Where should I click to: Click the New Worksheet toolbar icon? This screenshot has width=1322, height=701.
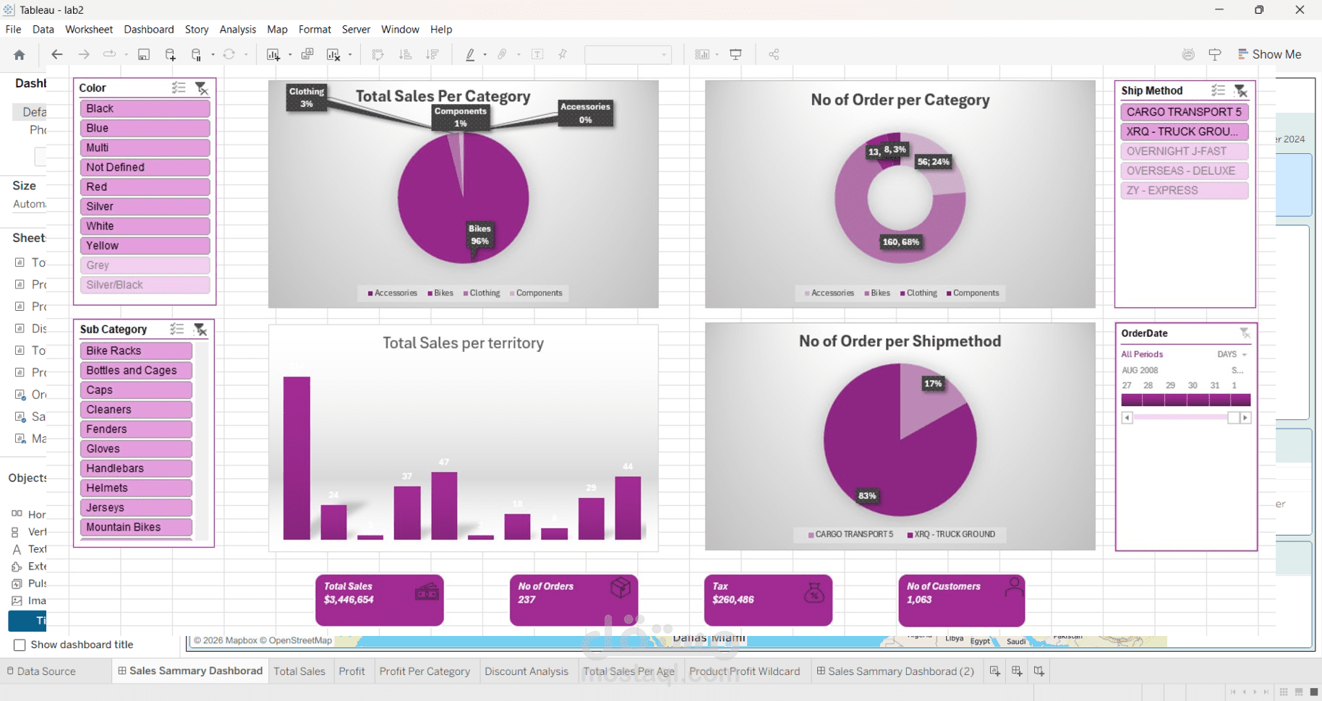click(273, 54)
